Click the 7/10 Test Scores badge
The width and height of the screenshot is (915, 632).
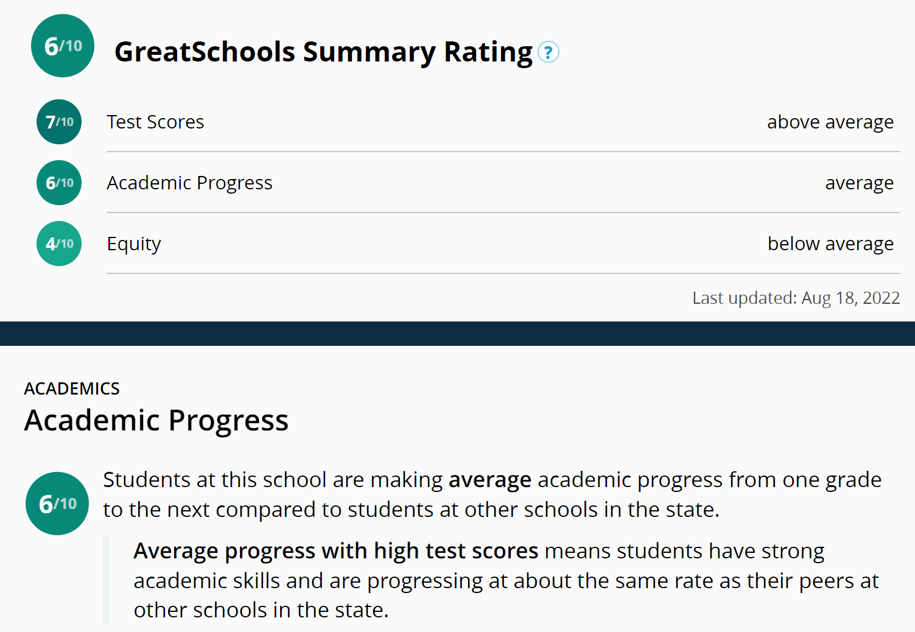tap(59, 122)
